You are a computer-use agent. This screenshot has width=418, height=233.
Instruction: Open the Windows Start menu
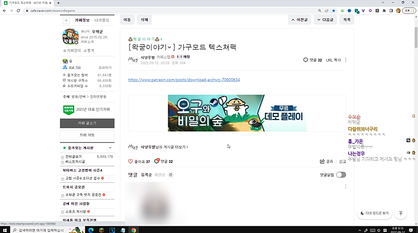click(5, 230)
